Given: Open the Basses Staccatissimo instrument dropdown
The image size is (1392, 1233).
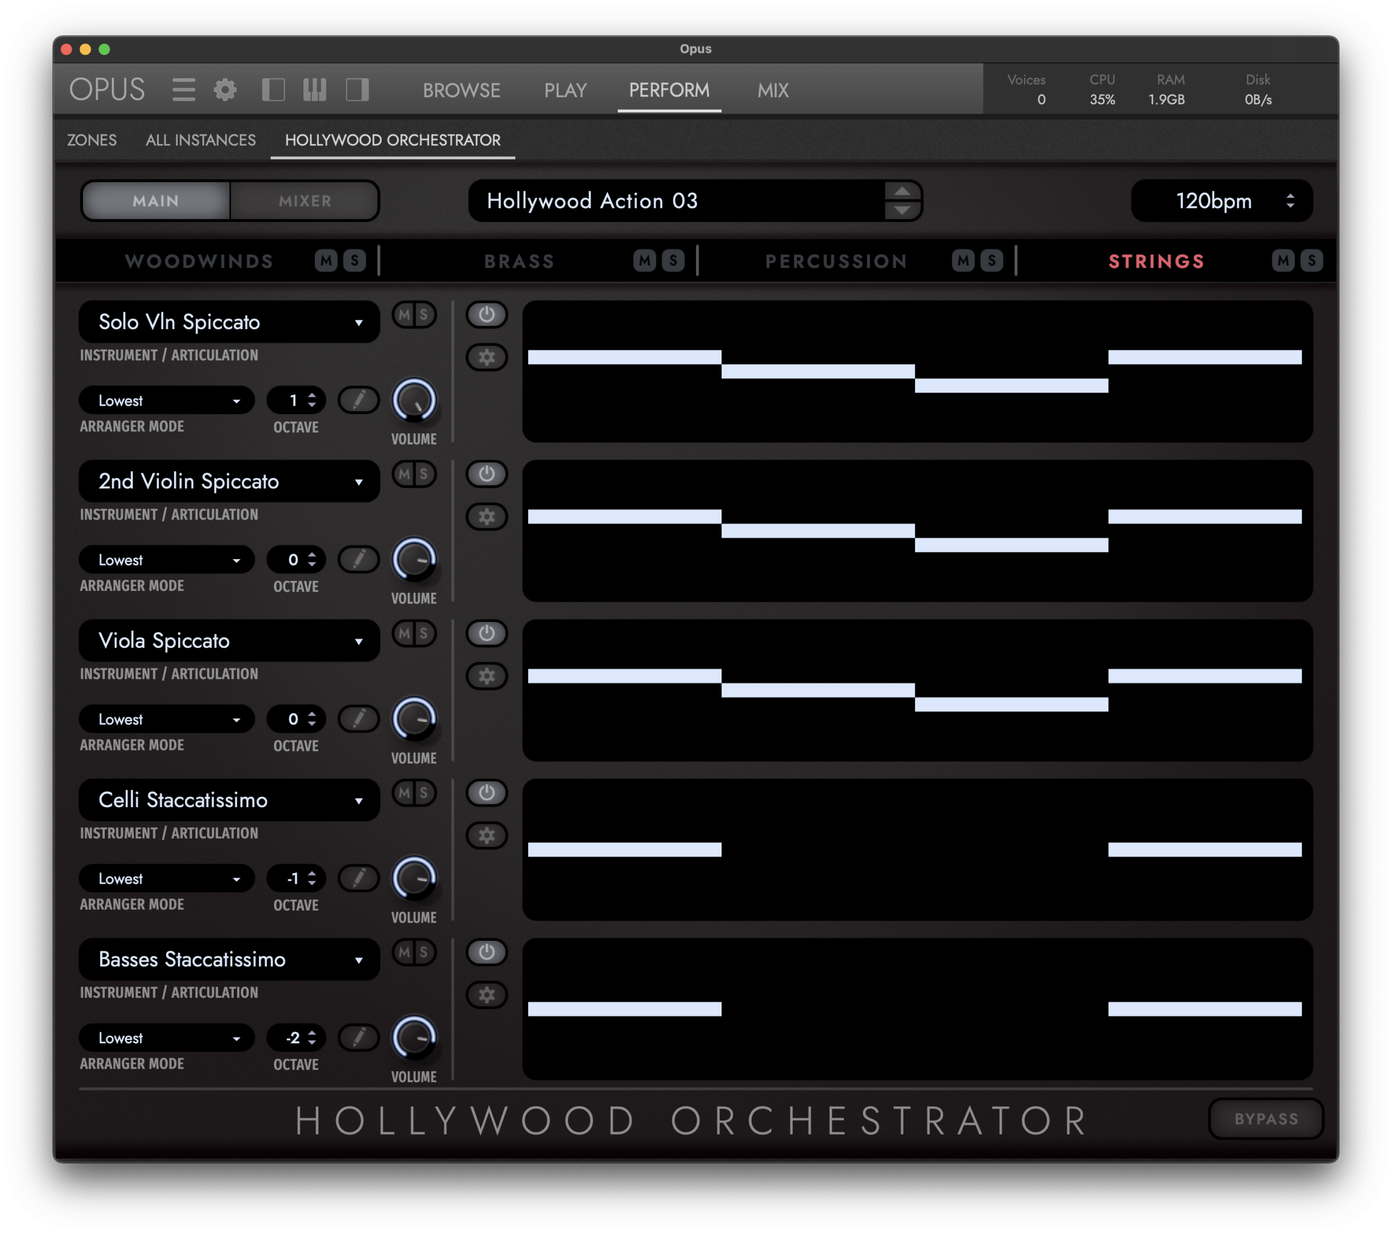Looking at the screenshot, I should click(x=229, y=959).
